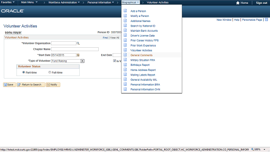Open the New Window link

coord(224,20)
